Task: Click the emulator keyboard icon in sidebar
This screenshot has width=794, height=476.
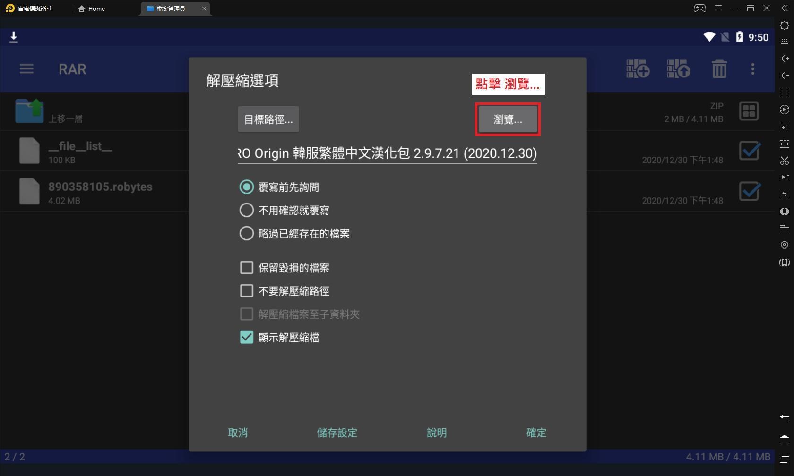Action: tap(784, 42)
